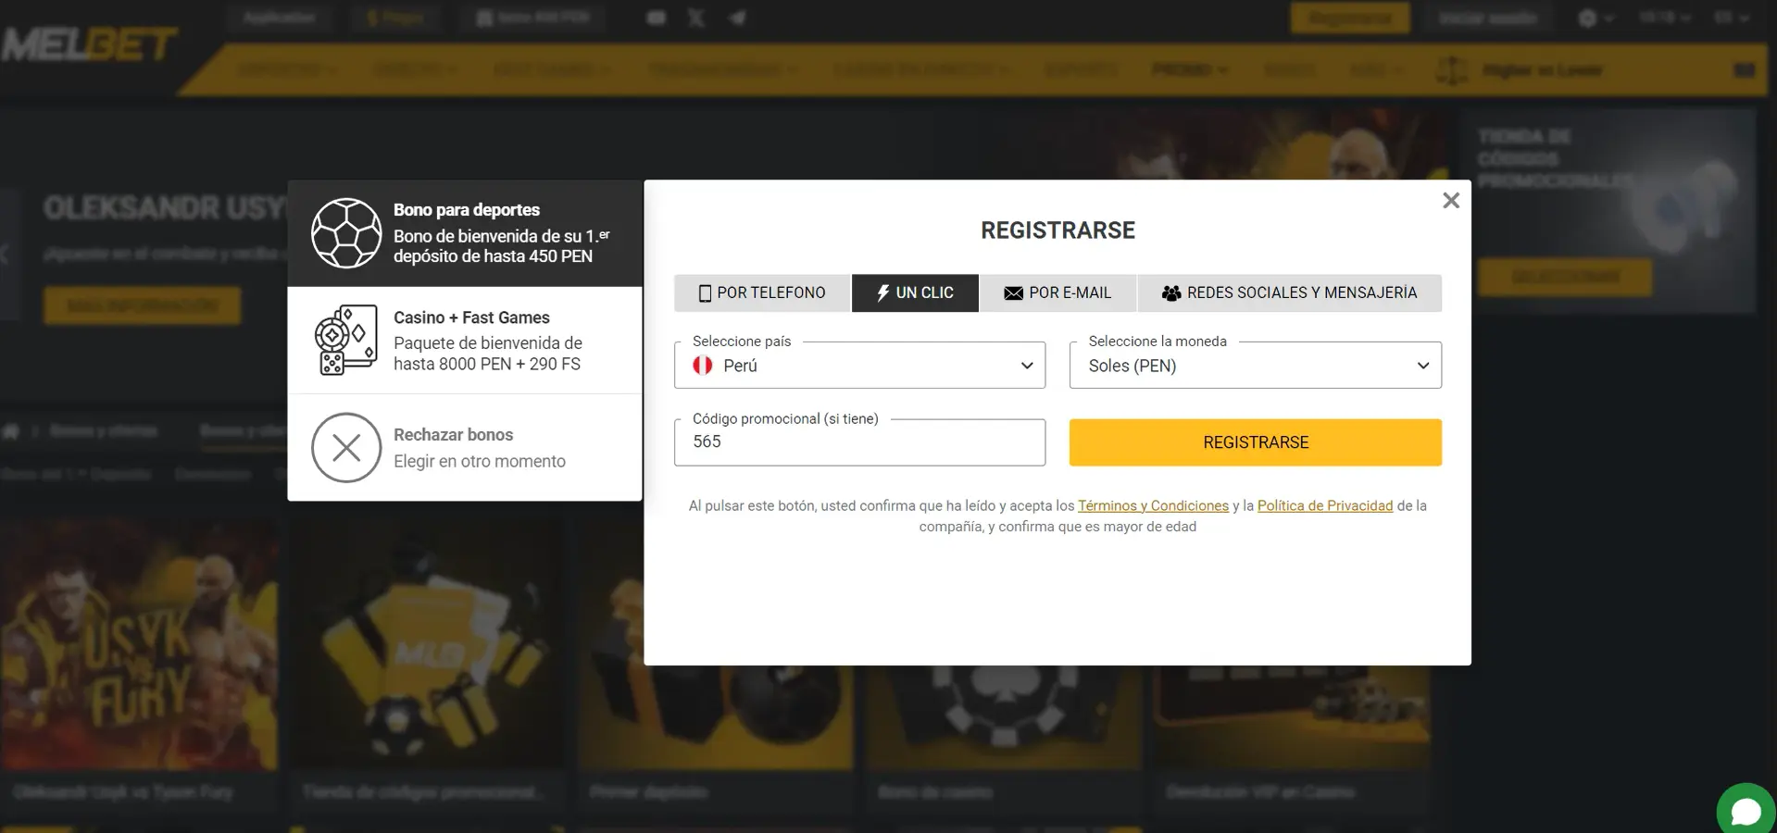1777x833 pixels.
Task: Switch to Un Clic registration tab
Action: pos(915,292)
